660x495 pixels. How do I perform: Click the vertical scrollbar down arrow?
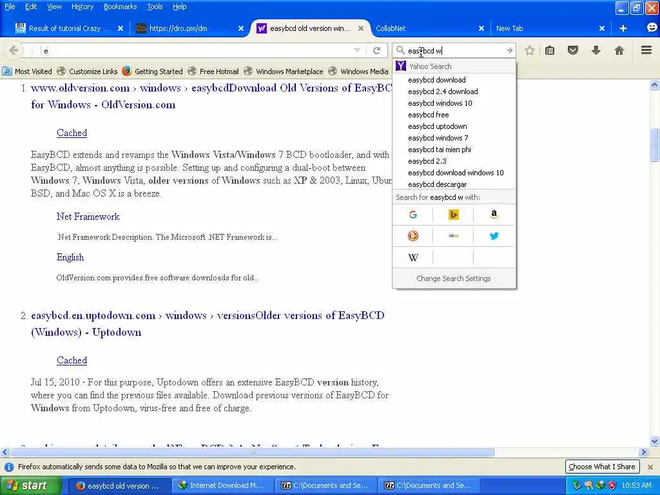[655, 441]
